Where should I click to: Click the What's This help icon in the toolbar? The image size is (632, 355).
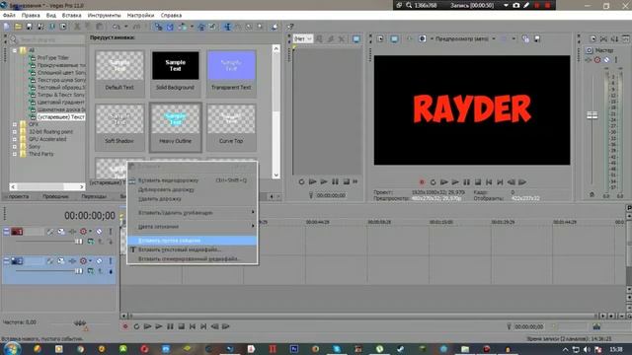pyautogui.click(x=290, y=27)
